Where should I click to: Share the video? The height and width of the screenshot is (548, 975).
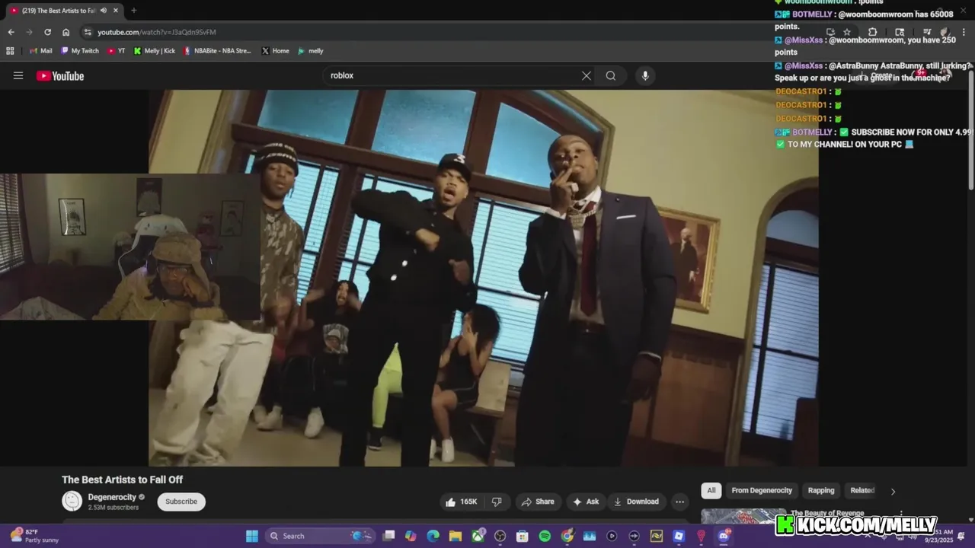(x=538, y=502)
